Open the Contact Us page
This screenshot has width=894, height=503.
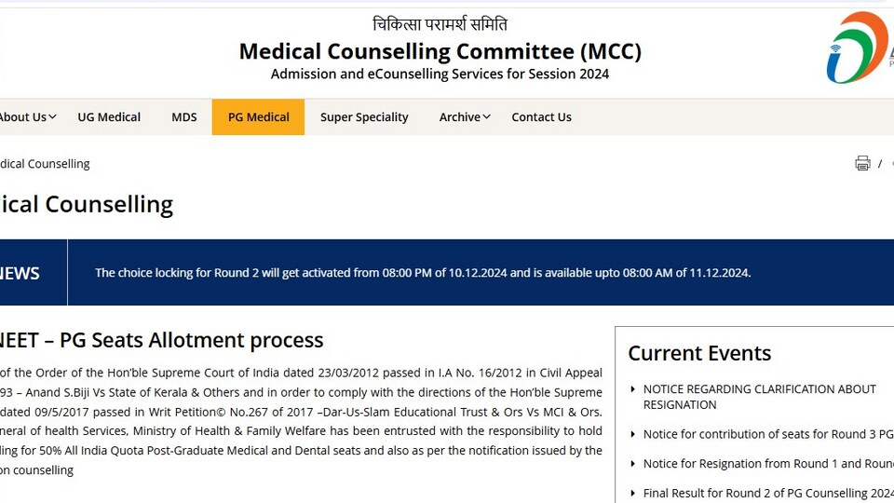pos(541,117)
